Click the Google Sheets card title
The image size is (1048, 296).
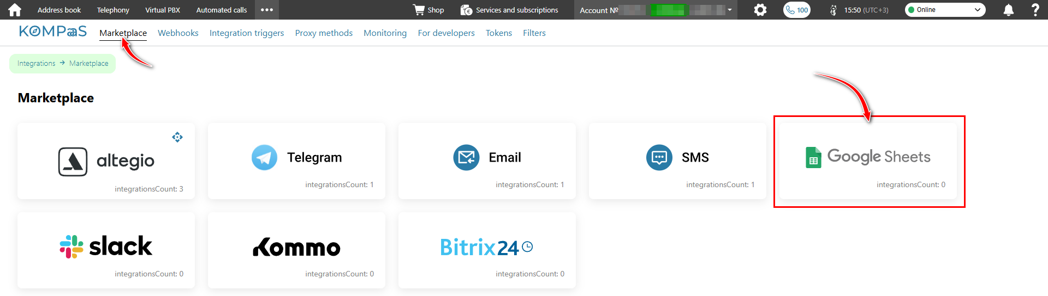point(879,157)
